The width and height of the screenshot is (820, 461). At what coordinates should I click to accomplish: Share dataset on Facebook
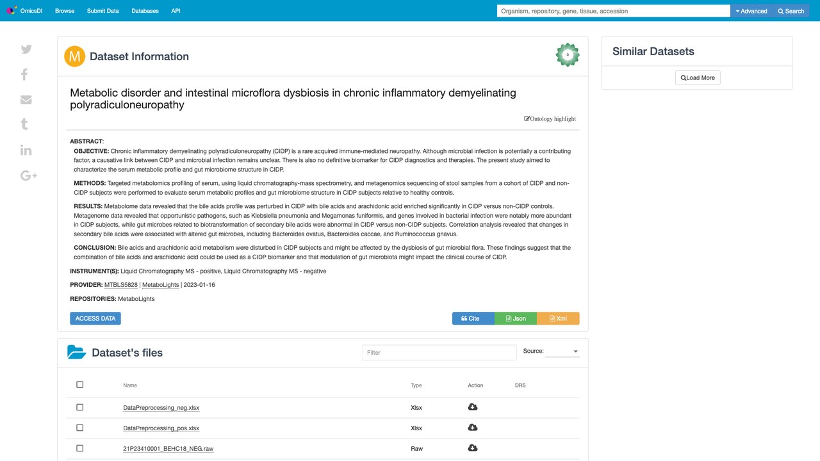point(24,74)
